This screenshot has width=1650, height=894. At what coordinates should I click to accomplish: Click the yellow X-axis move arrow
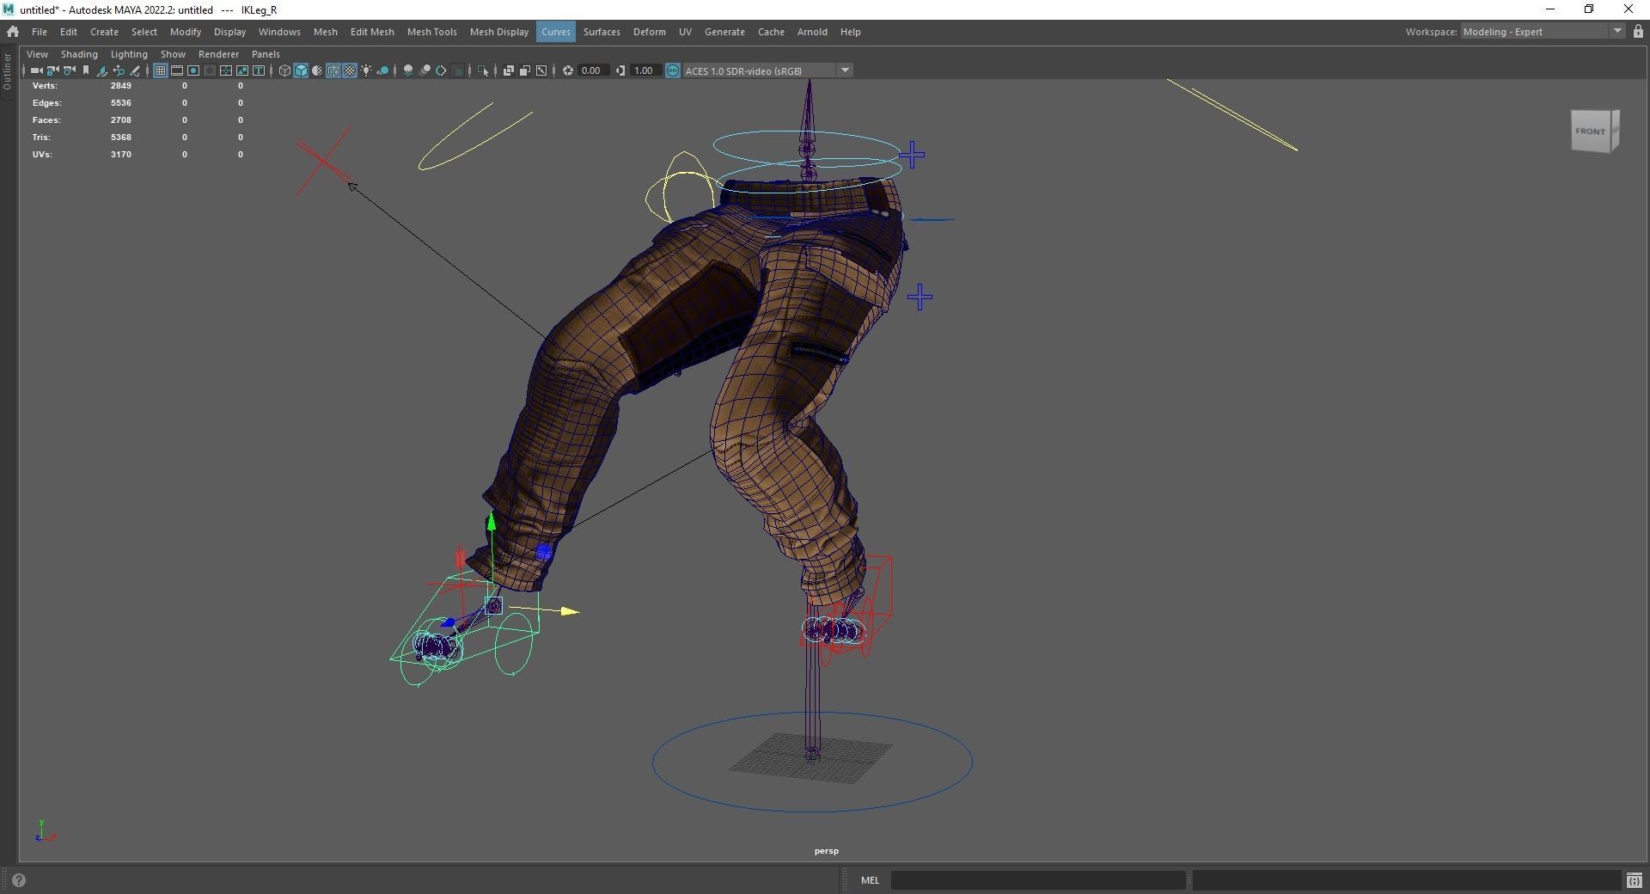pyautogui.click(x=570, y=611)
